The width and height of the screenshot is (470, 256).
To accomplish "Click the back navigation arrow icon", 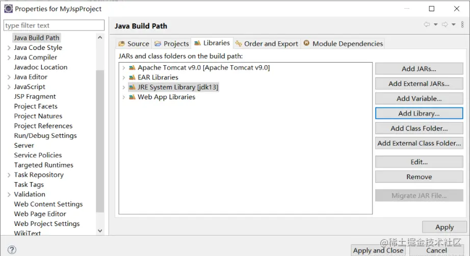I will coord(427,25).
